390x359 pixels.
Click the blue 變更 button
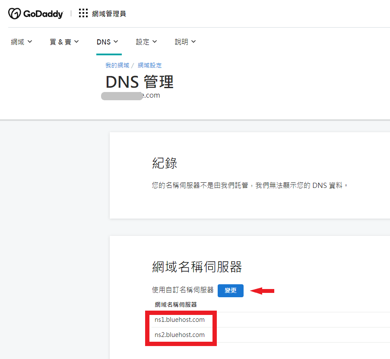point(231,291)
